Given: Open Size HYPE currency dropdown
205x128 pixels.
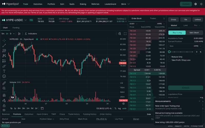Looking at the screenshot, I should pyautogui.click(x=198, y=46).
